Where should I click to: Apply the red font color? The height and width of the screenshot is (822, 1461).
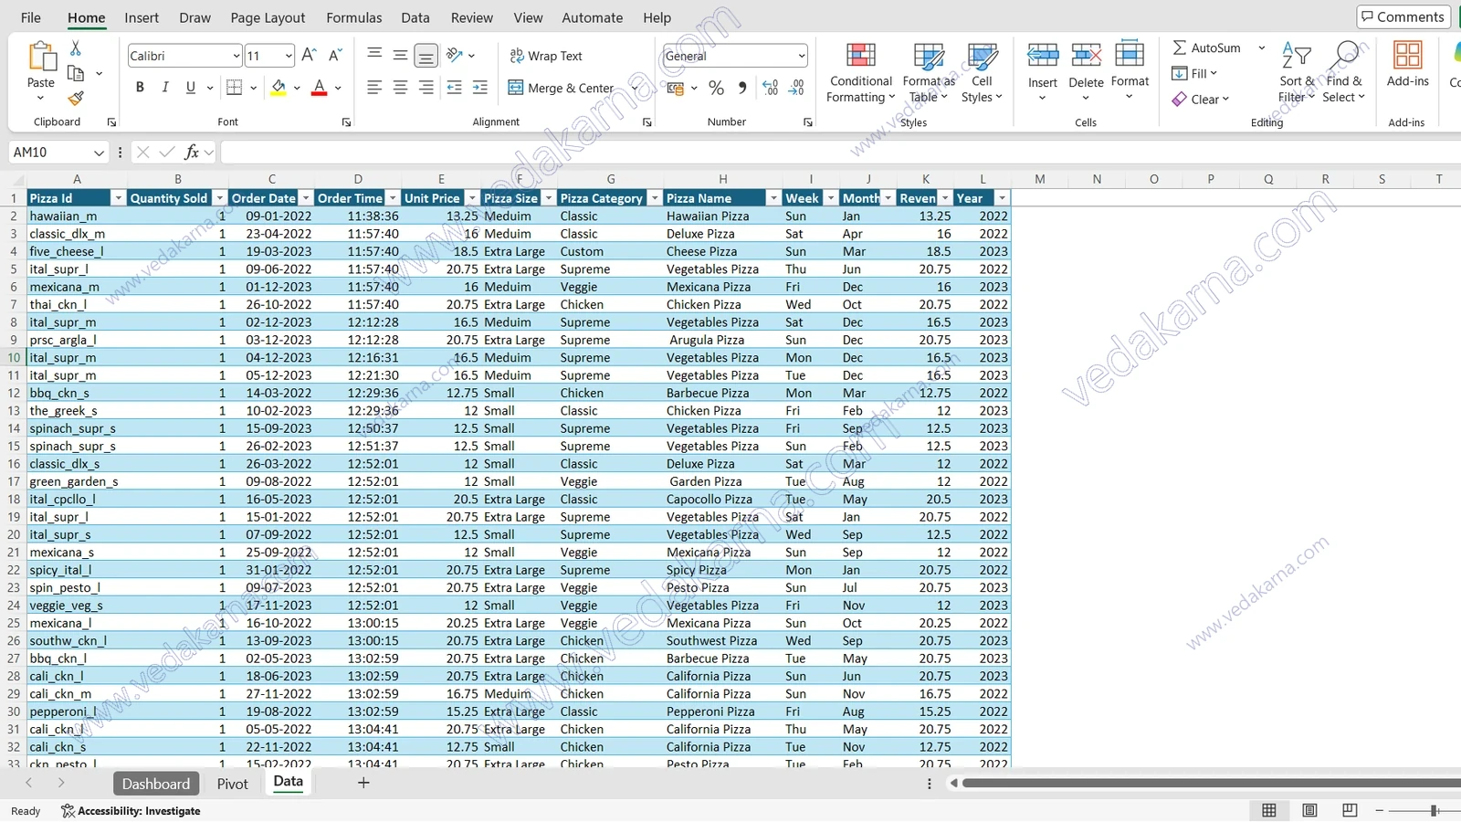pos(319,88)
